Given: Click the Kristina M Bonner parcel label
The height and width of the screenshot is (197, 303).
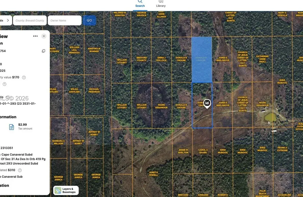Looking at the screenshot, I should coord(94,50).
